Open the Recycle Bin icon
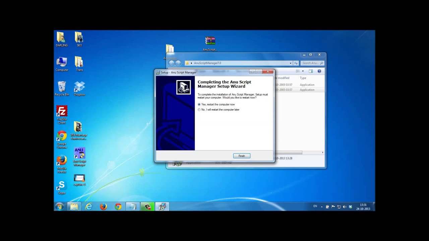429x241 pixels. point(62,89)
